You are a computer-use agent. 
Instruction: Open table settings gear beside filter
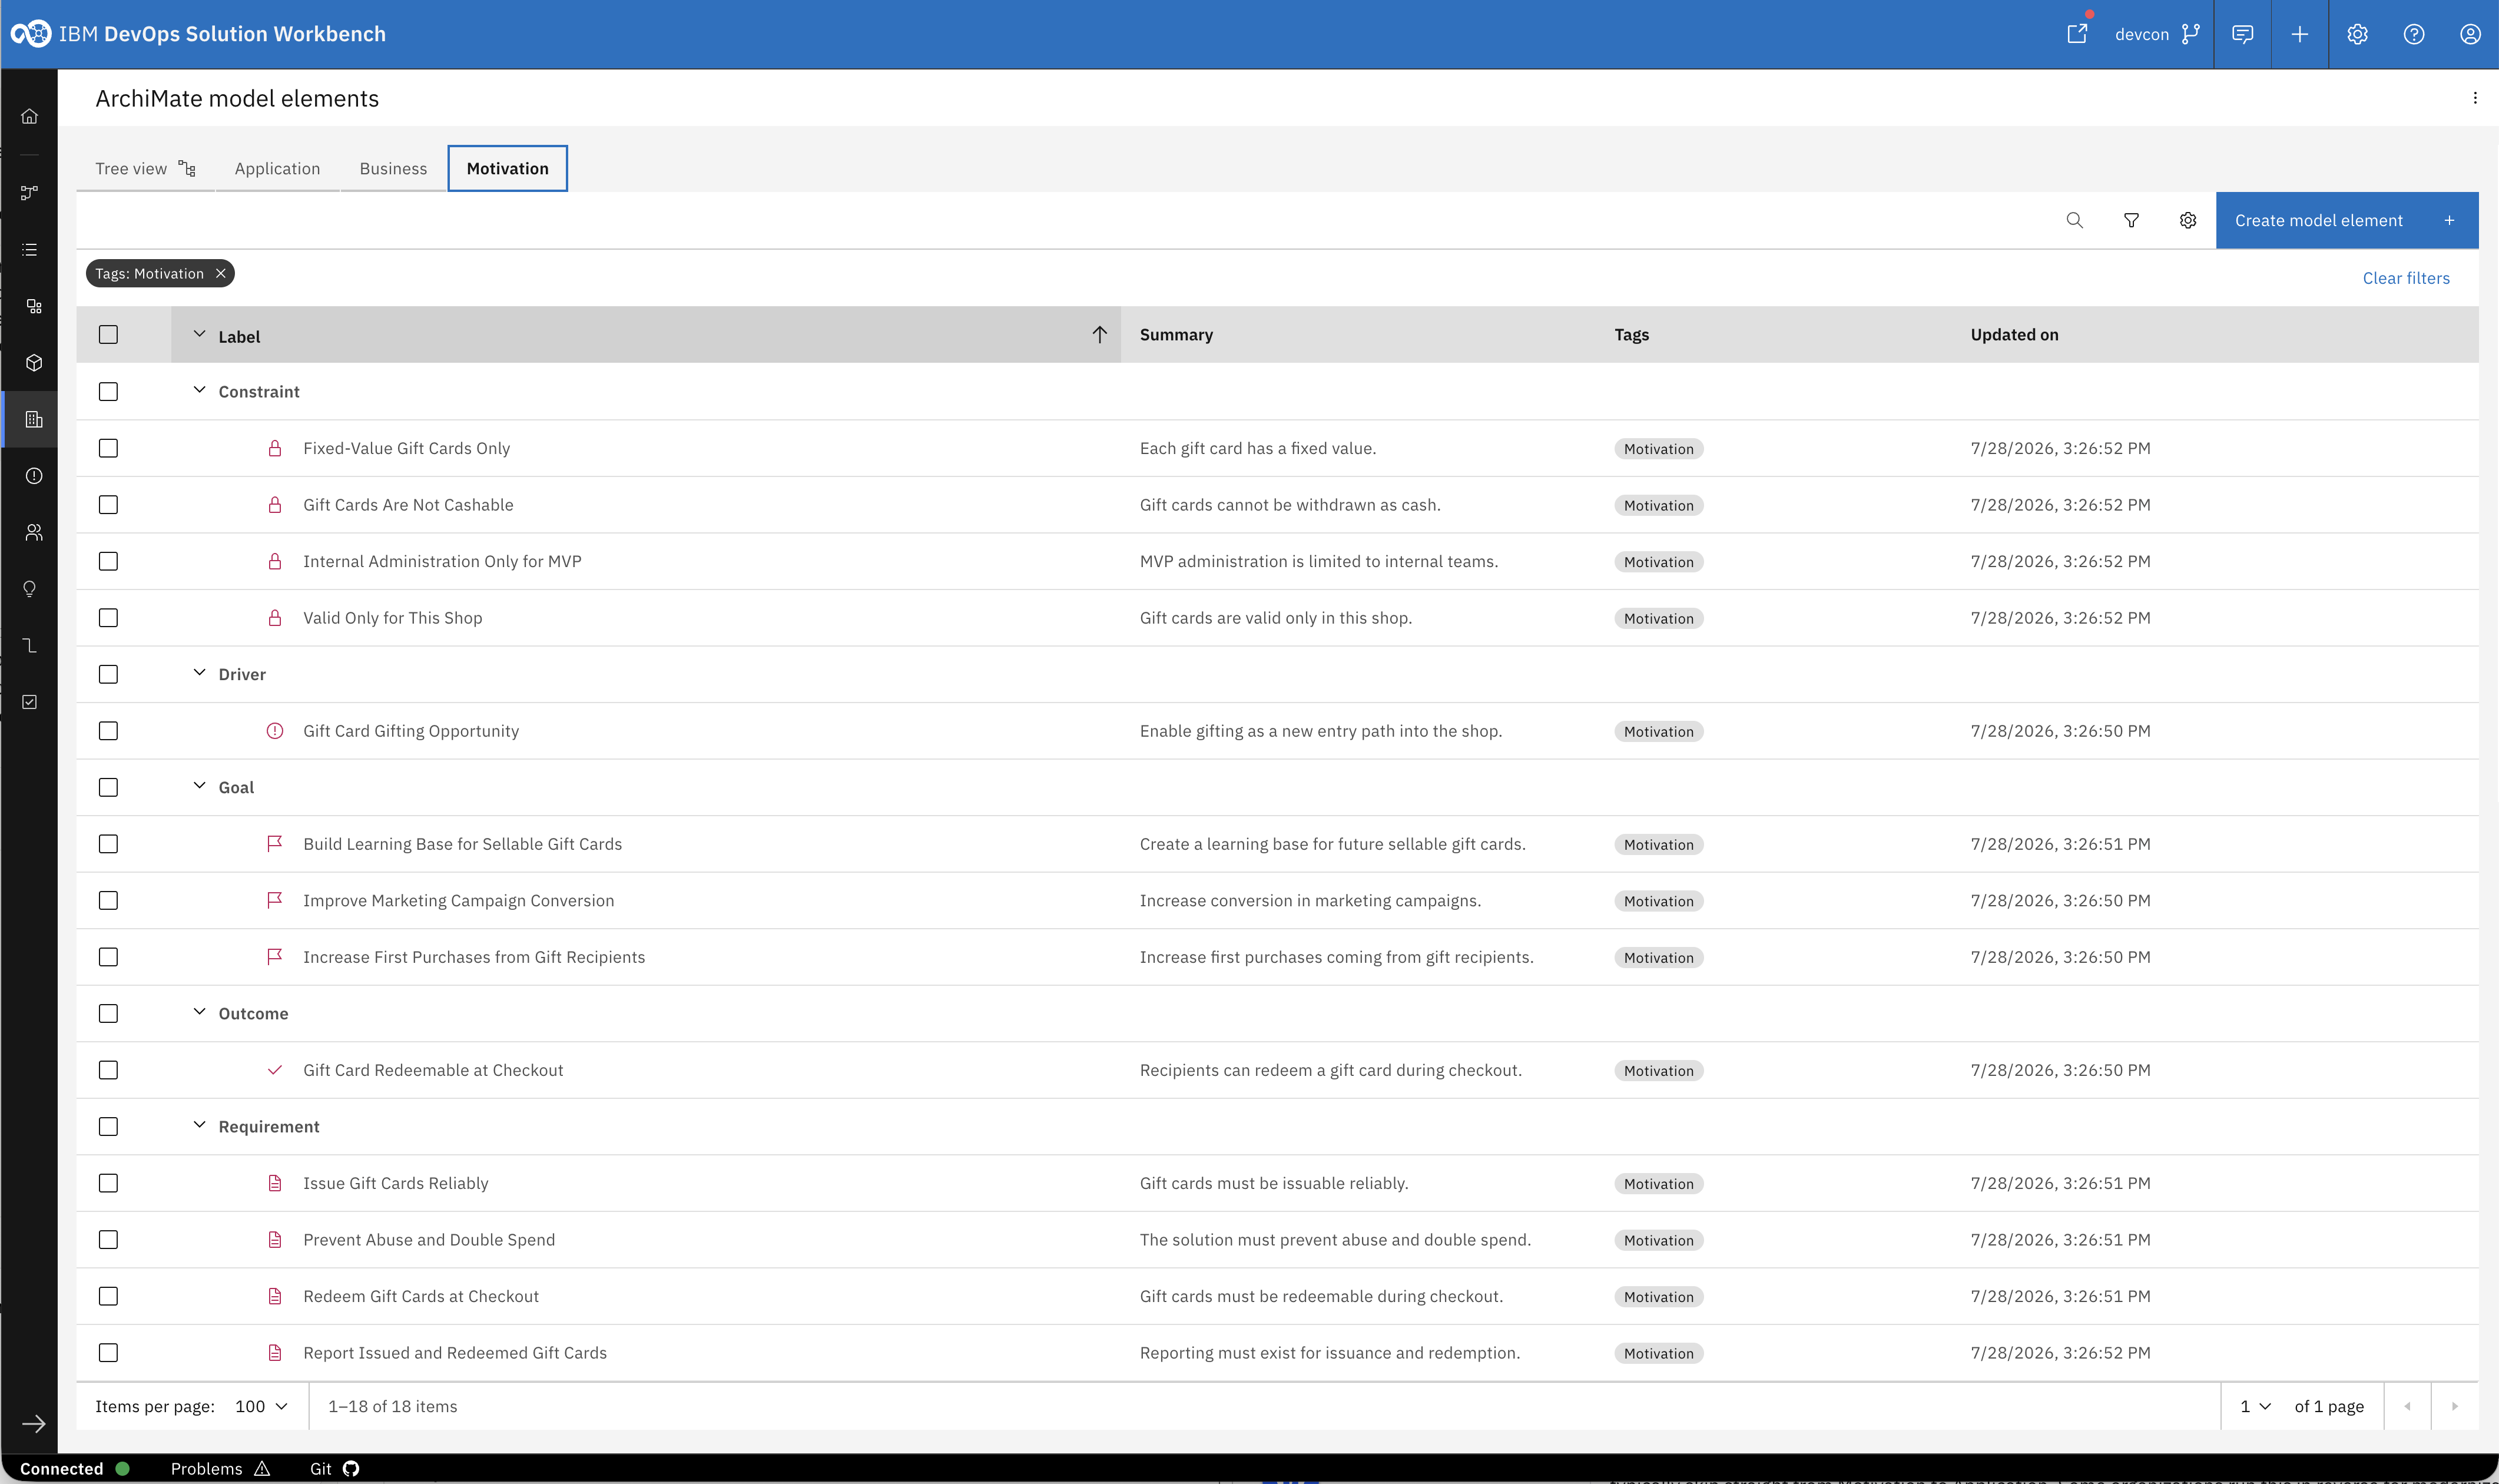2188,220
